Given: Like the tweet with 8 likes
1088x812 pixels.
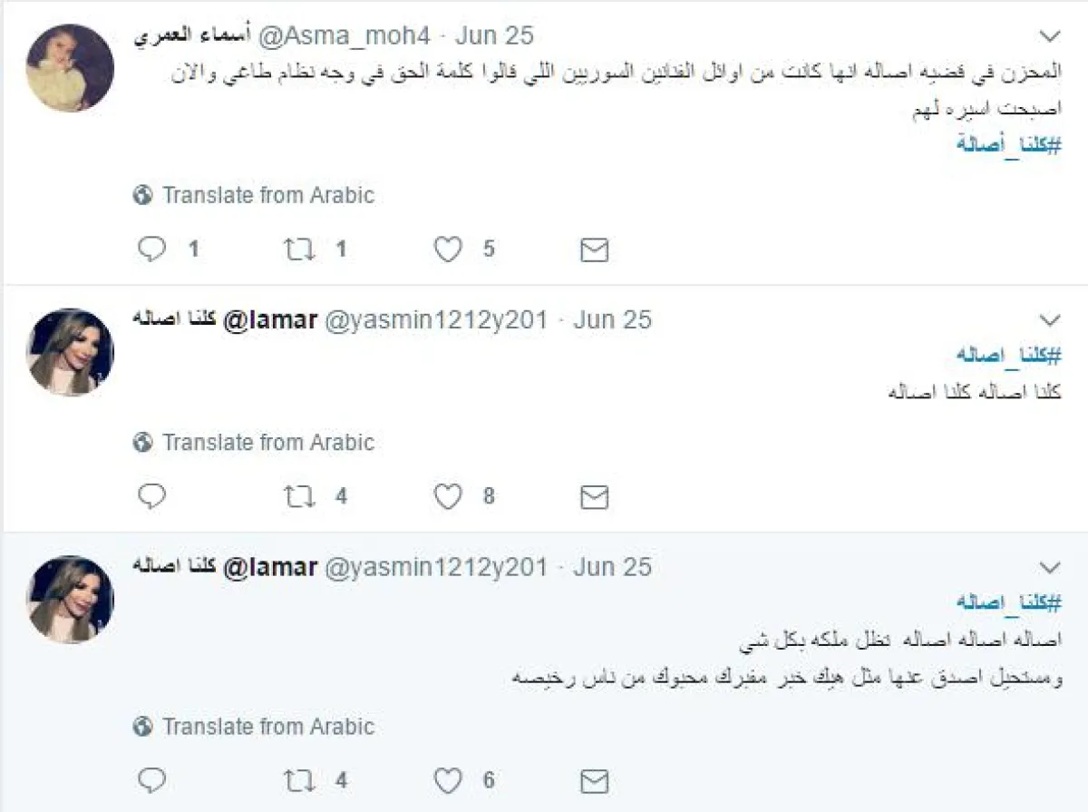Looking at the screenshot, I should pos(448,496).
